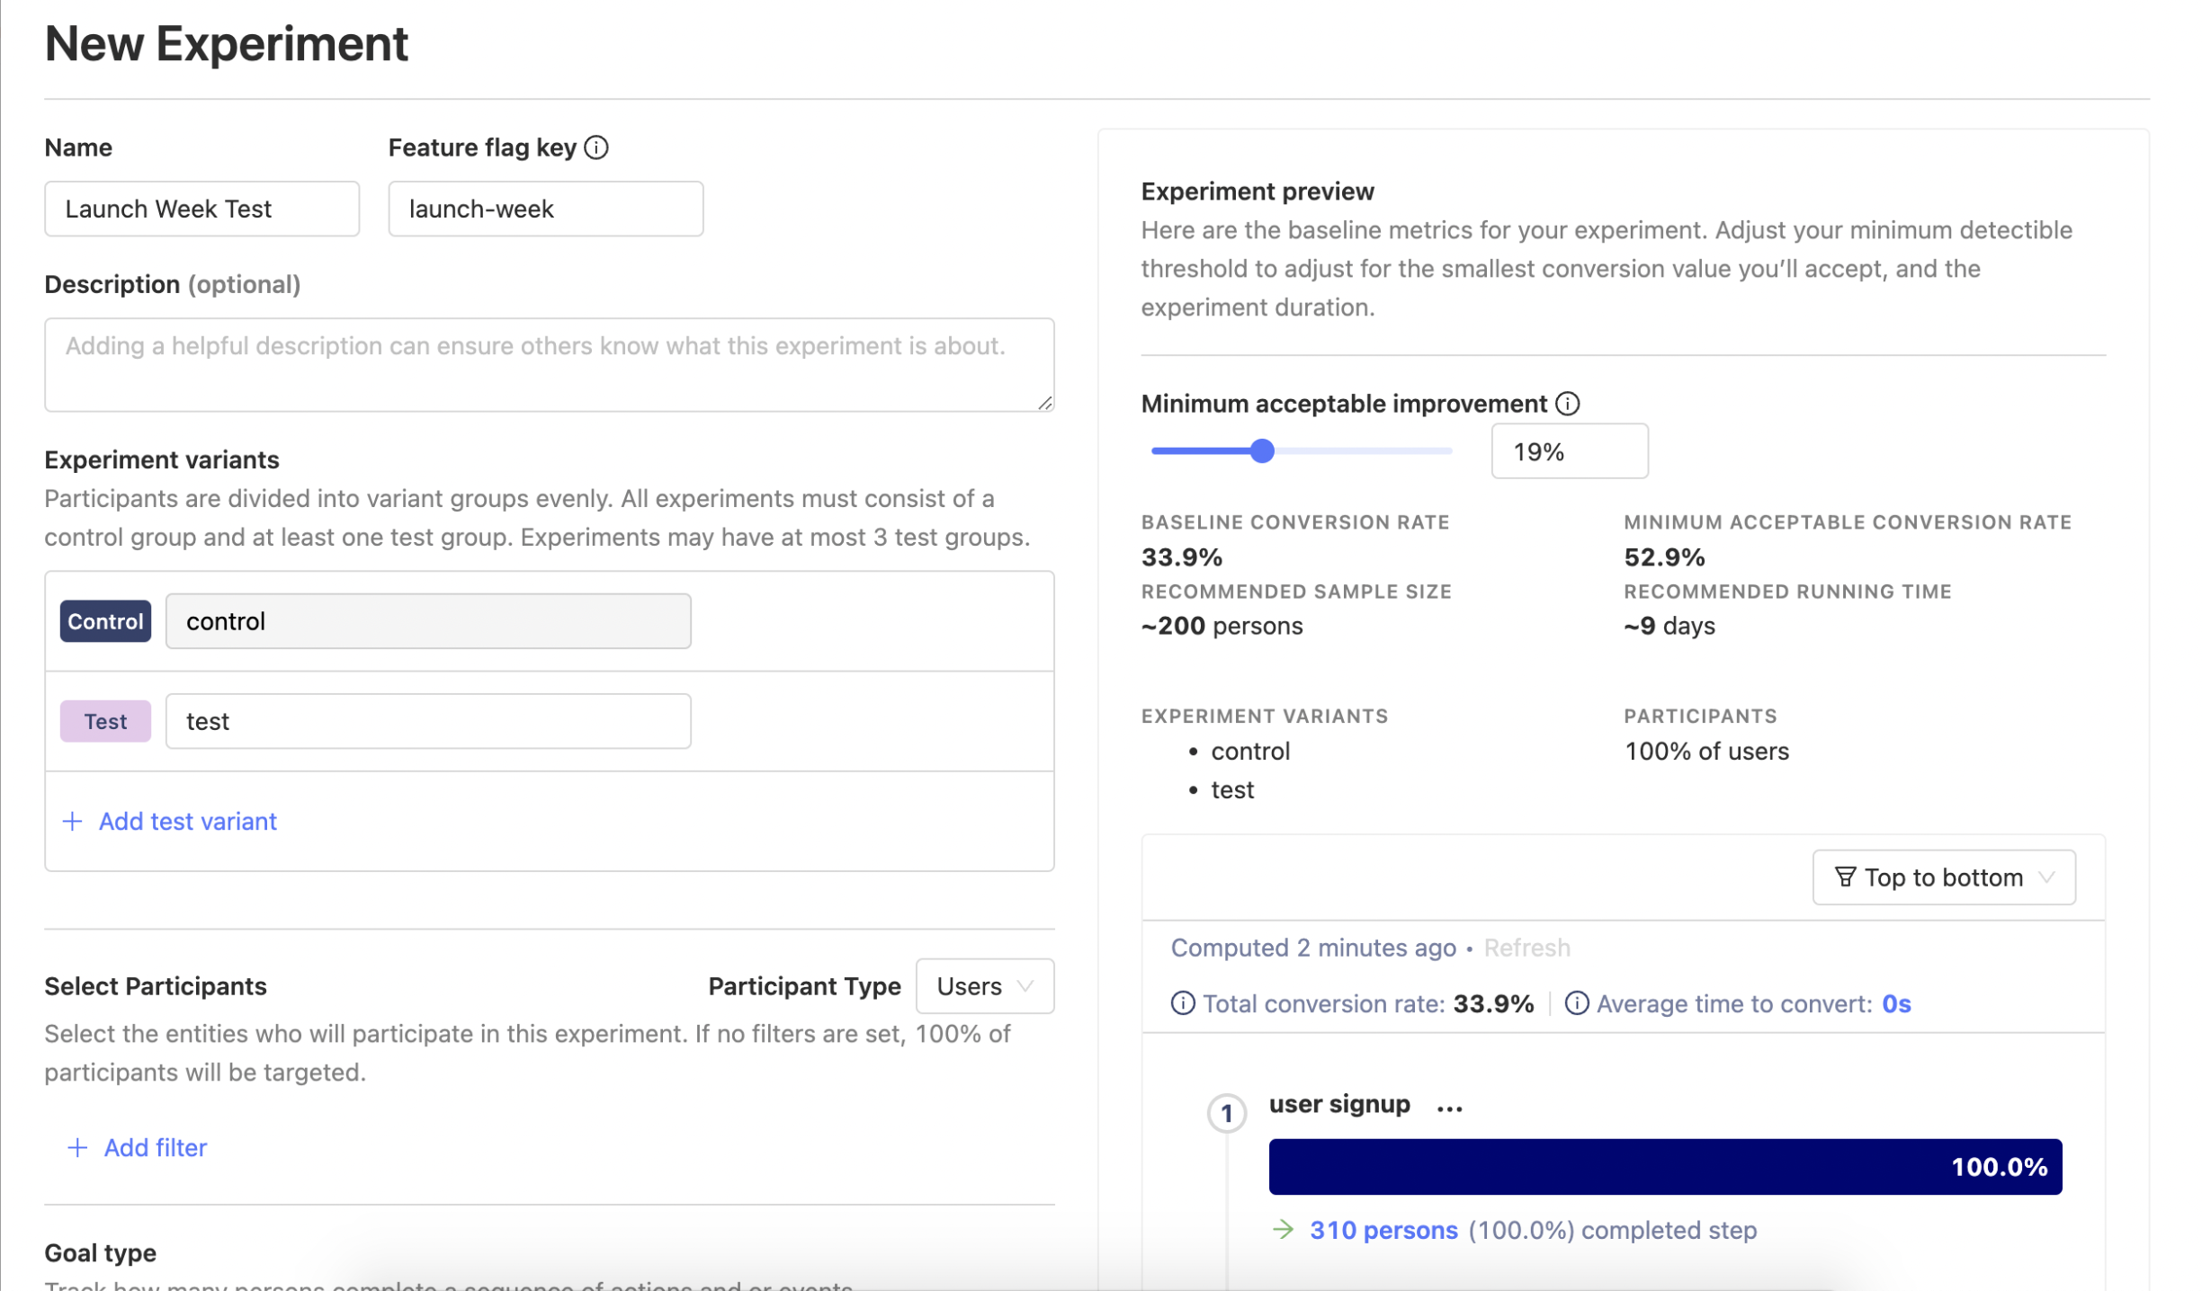Toggle the Test variant group selector

106,719
